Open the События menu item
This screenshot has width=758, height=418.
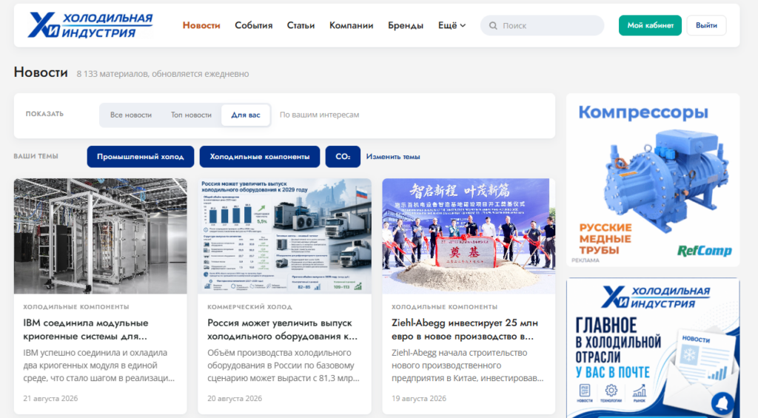tap(254, 25)
